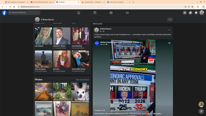Viewport: 206px width, 116px height.
Task: Open Chris Grossman's friend photo
Action: [x=43, y=59]
